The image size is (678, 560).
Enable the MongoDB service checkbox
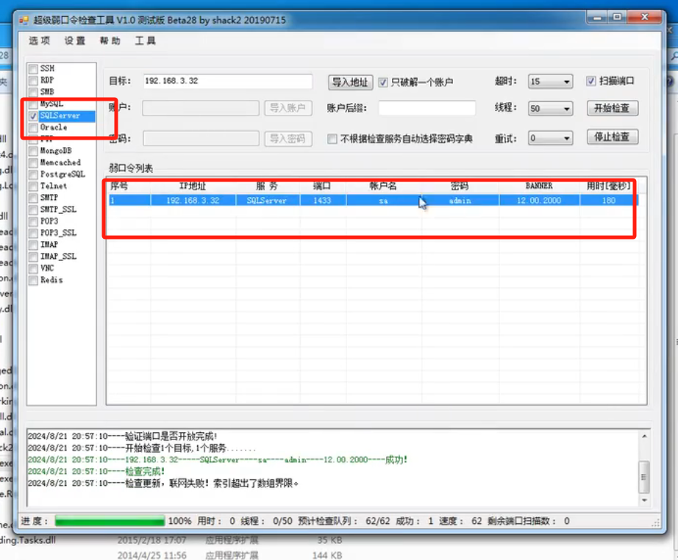coord(33,151)
